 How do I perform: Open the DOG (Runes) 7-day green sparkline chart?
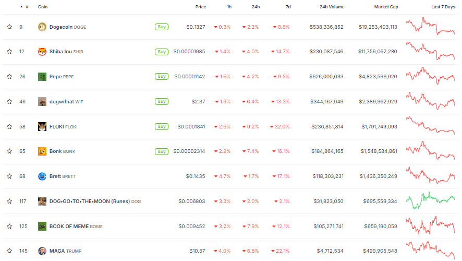(430, 200)
